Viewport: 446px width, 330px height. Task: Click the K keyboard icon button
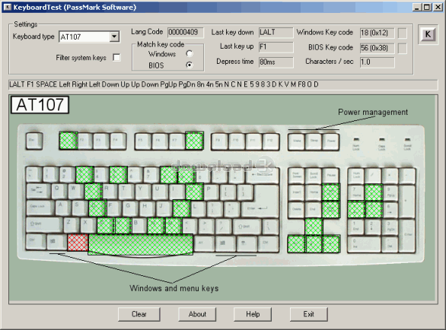pos(428,34)
